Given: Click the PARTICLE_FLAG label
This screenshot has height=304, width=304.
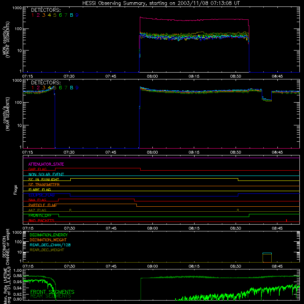Looking at the screenshot, I should tap(43, 205).
